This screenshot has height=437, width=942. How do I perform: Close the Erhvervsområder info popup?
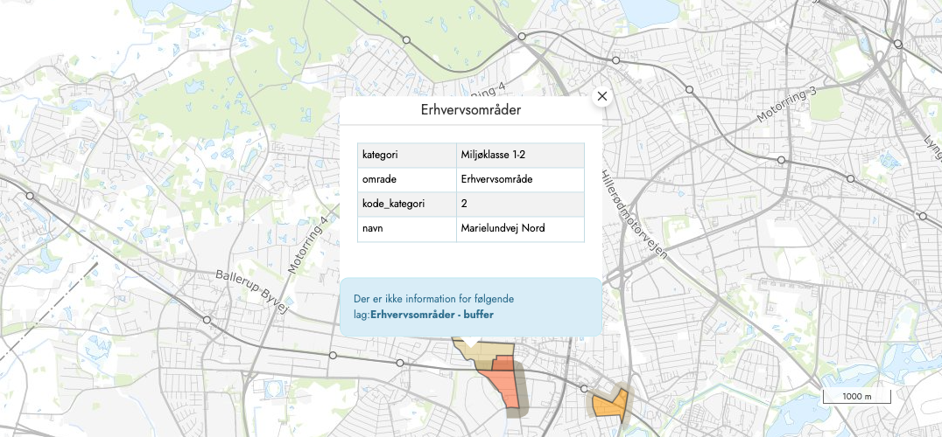[x=601, y=96]
